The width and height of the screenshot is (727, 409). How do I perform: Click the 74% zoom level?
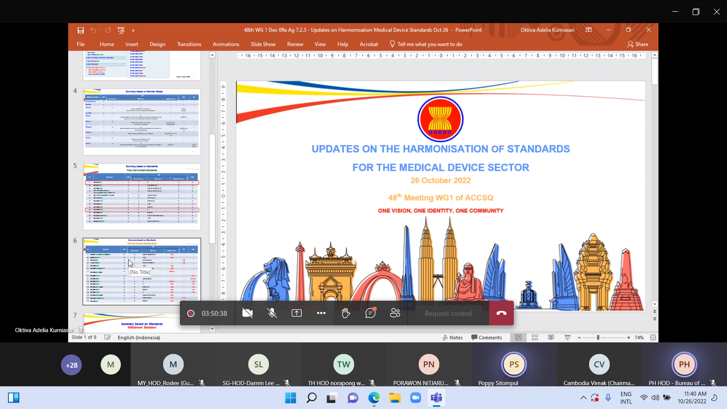[639, 337]
